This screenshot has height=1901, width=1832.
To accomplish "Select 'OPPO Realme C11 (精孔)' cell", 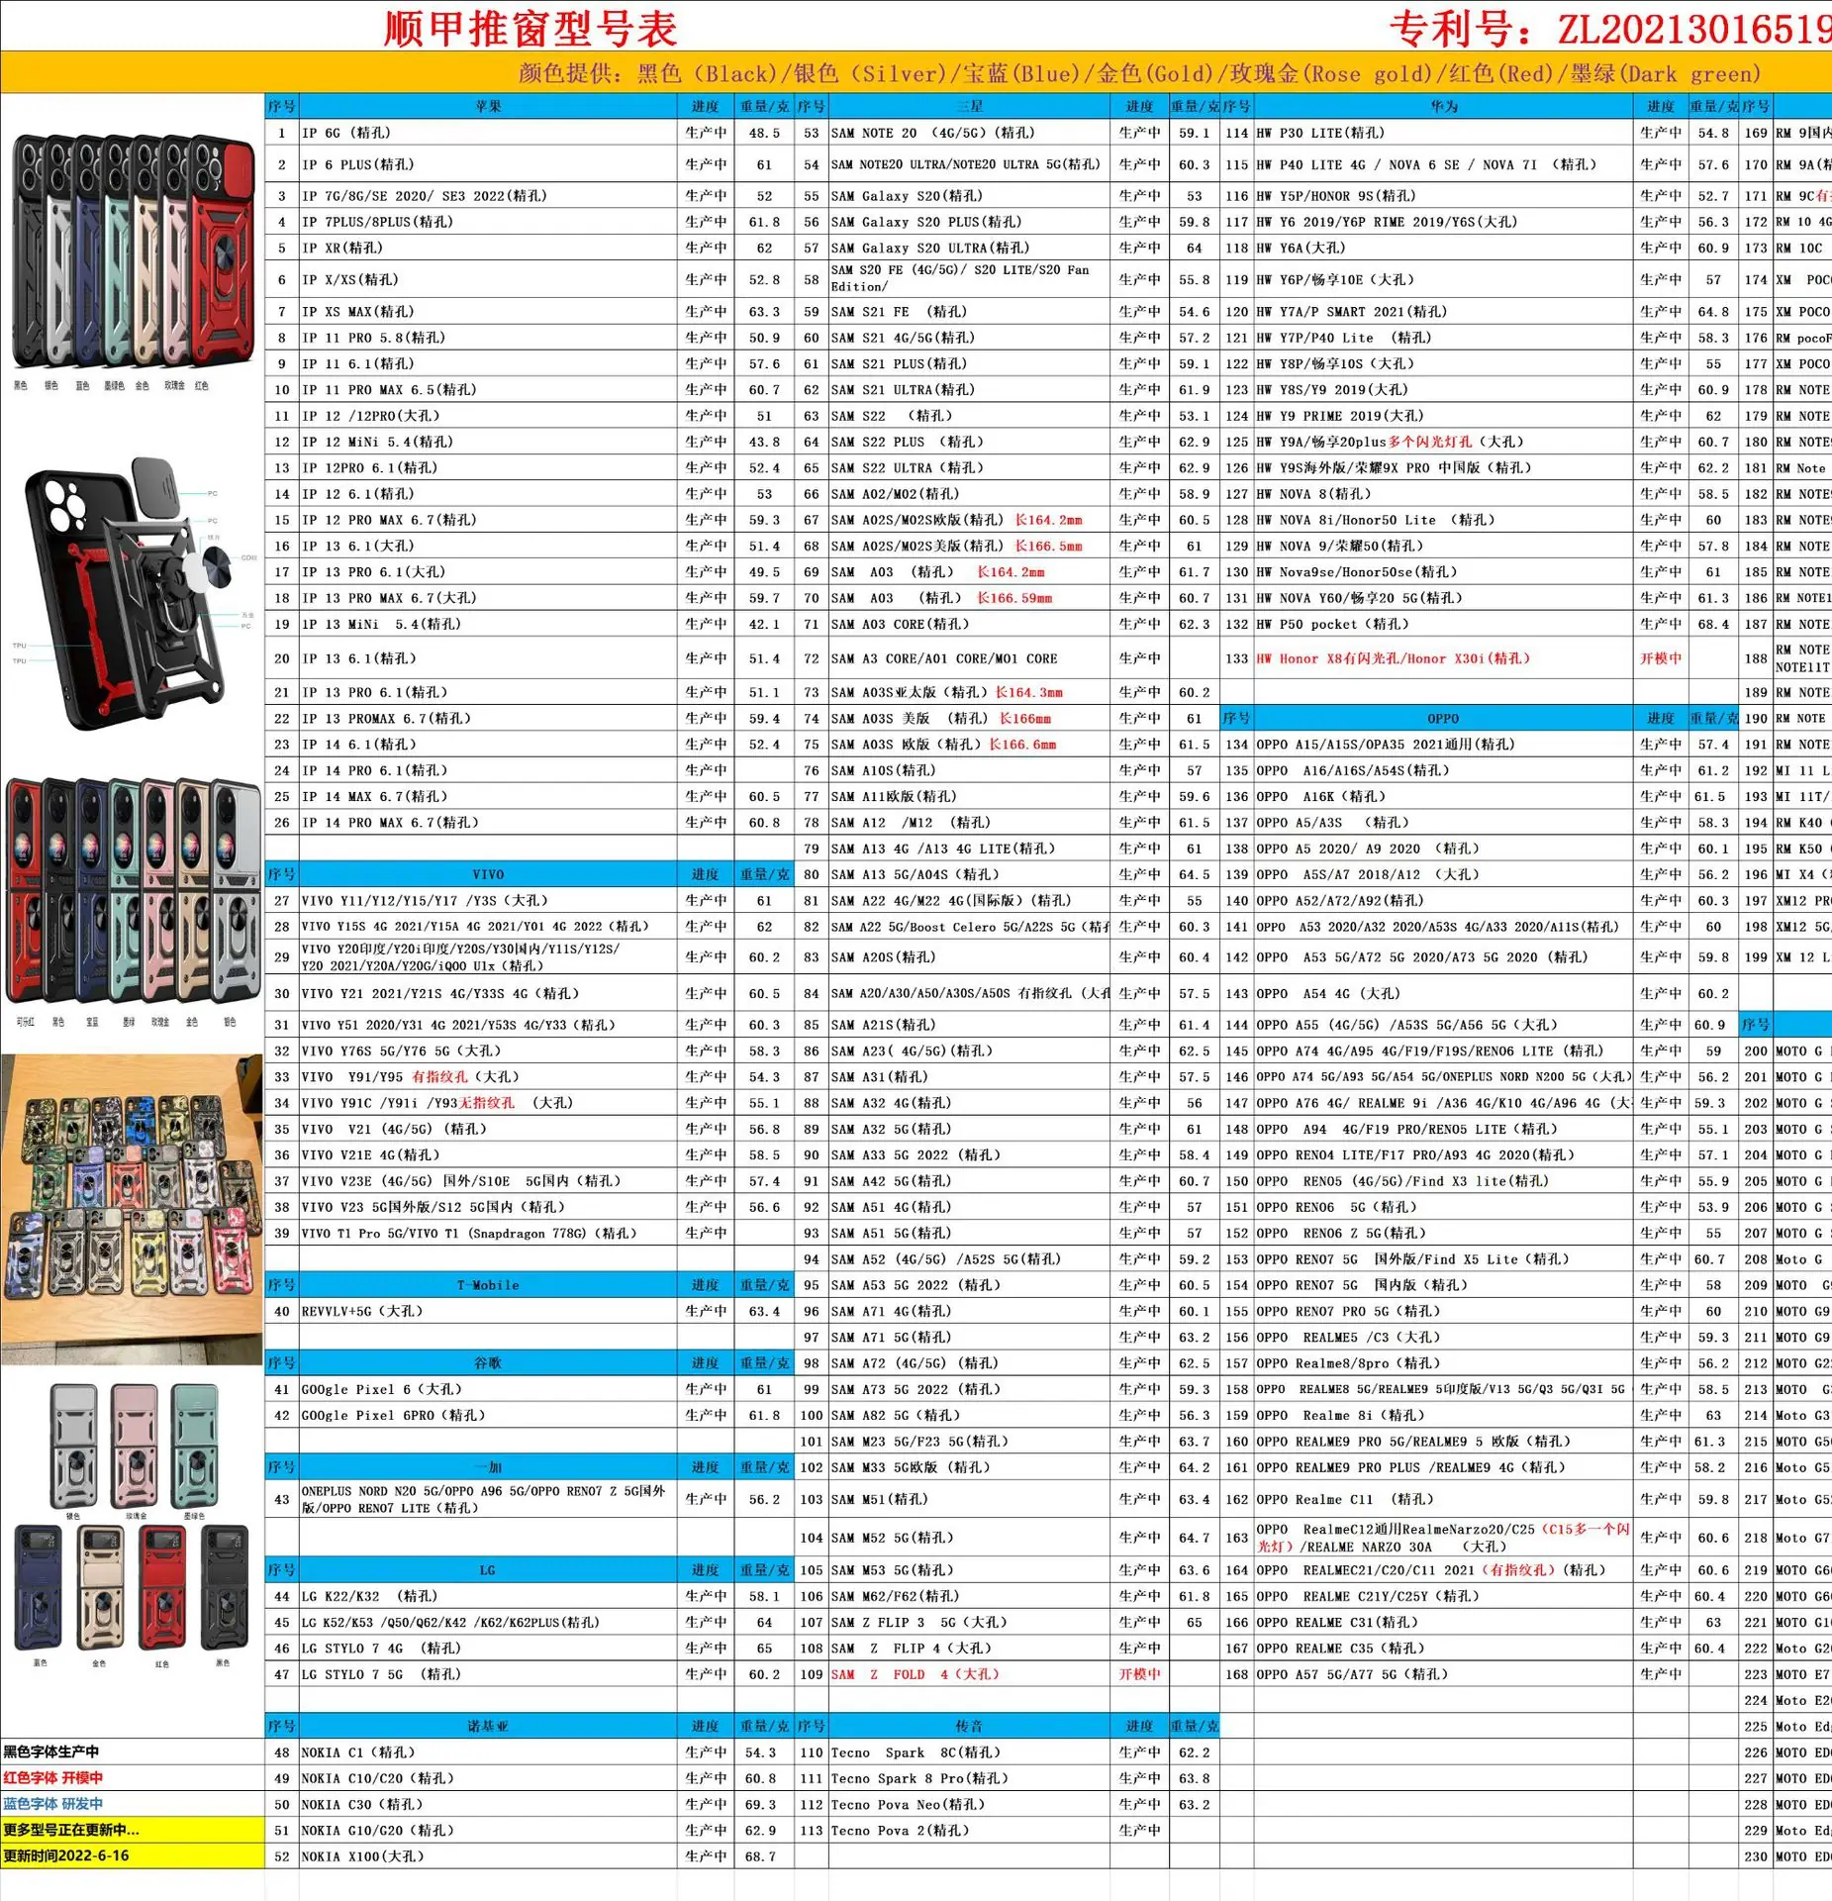I will point(1444,1499).
